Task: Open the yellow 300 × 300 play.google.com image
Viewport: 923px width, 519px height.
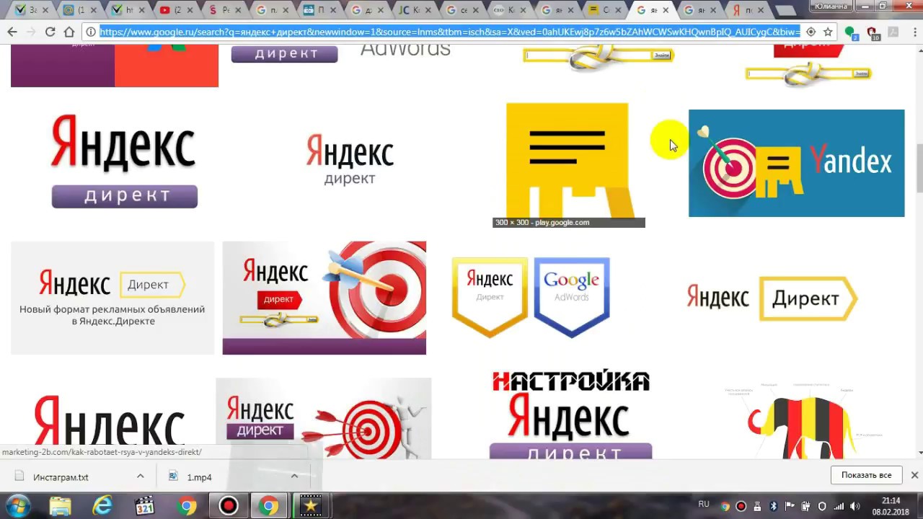Action: click(x=568, y=164)
